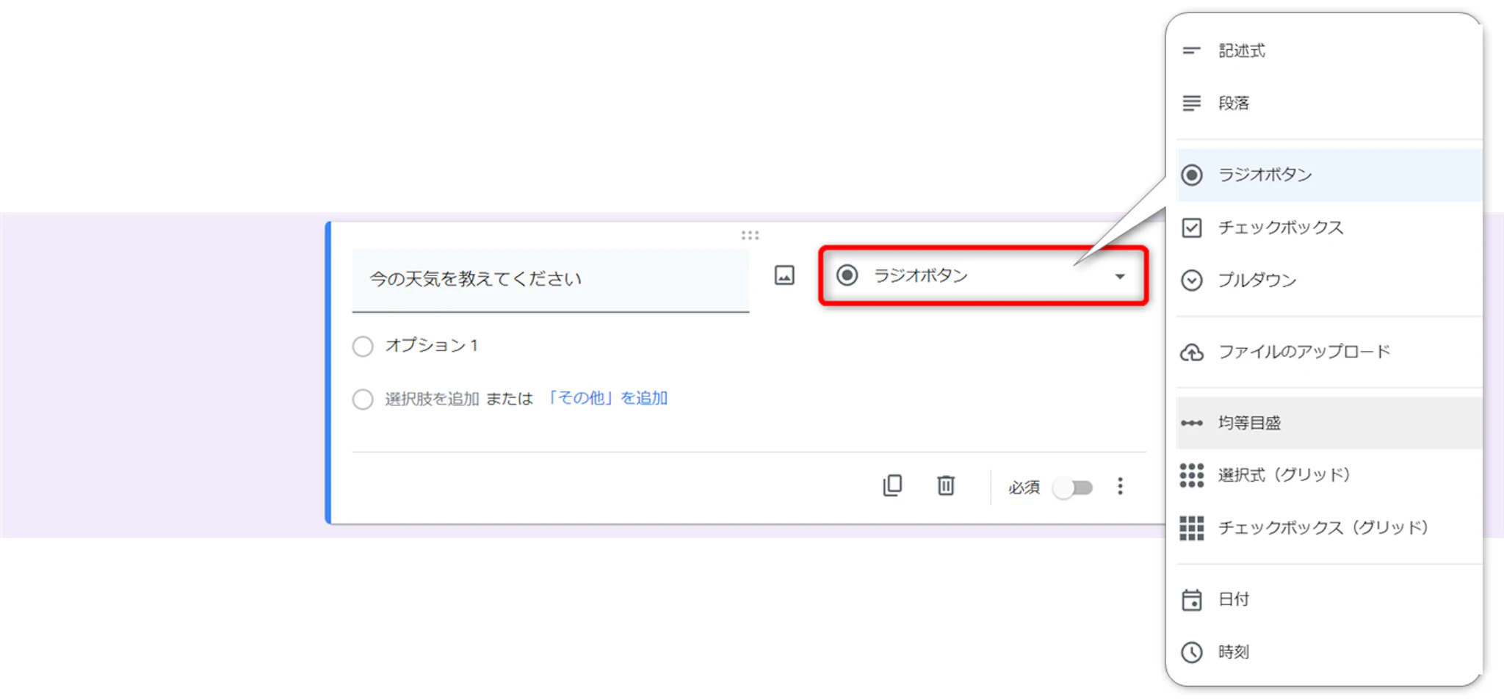The height and width of the screenshot is (699, 1504).
Task: Select 均等目盛 linear scale option
Action: click(1249, 423)
